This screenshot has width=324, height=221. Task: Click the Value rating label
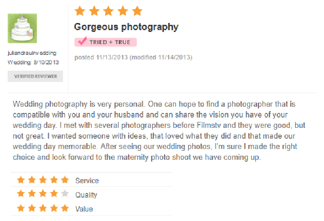84,209
